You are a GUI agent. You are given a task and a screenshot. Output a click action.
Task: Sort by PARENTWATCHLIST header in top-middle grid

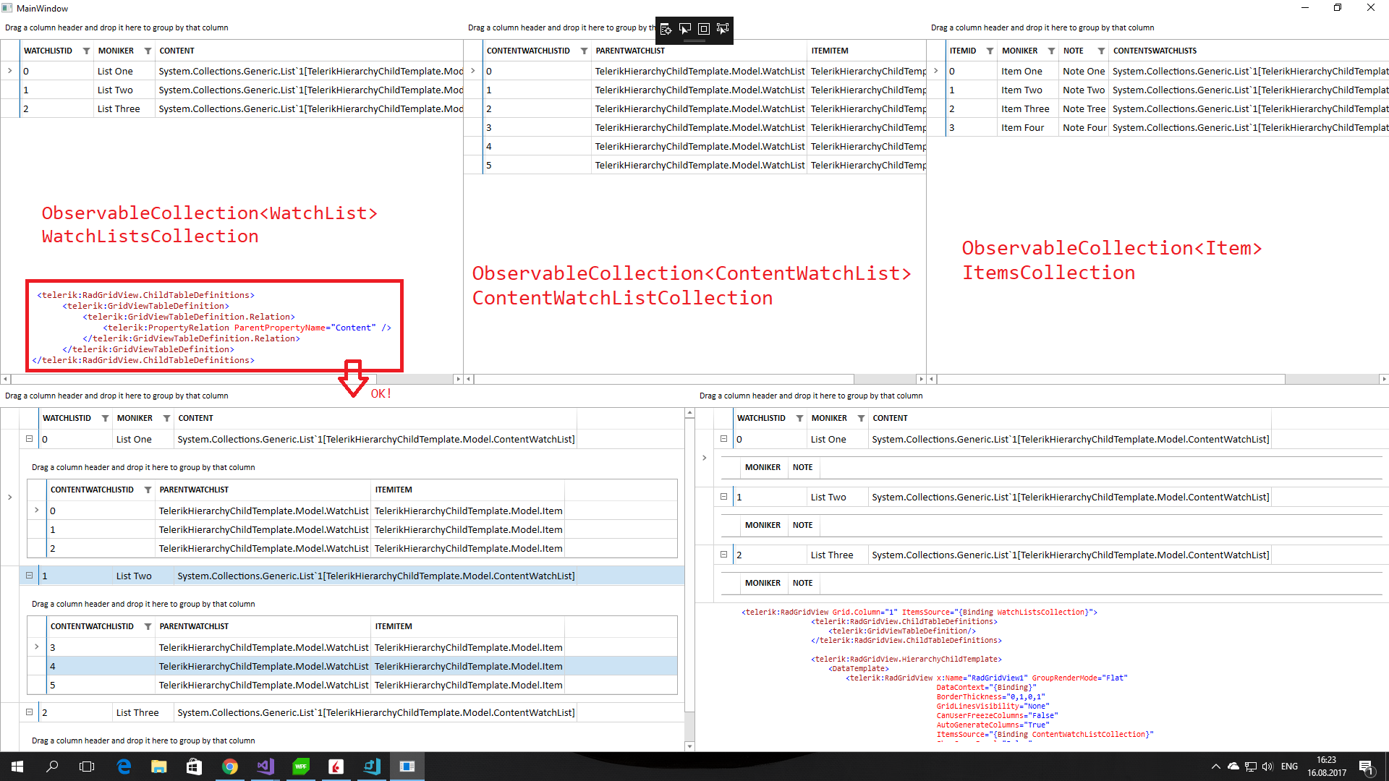(629, 51)
